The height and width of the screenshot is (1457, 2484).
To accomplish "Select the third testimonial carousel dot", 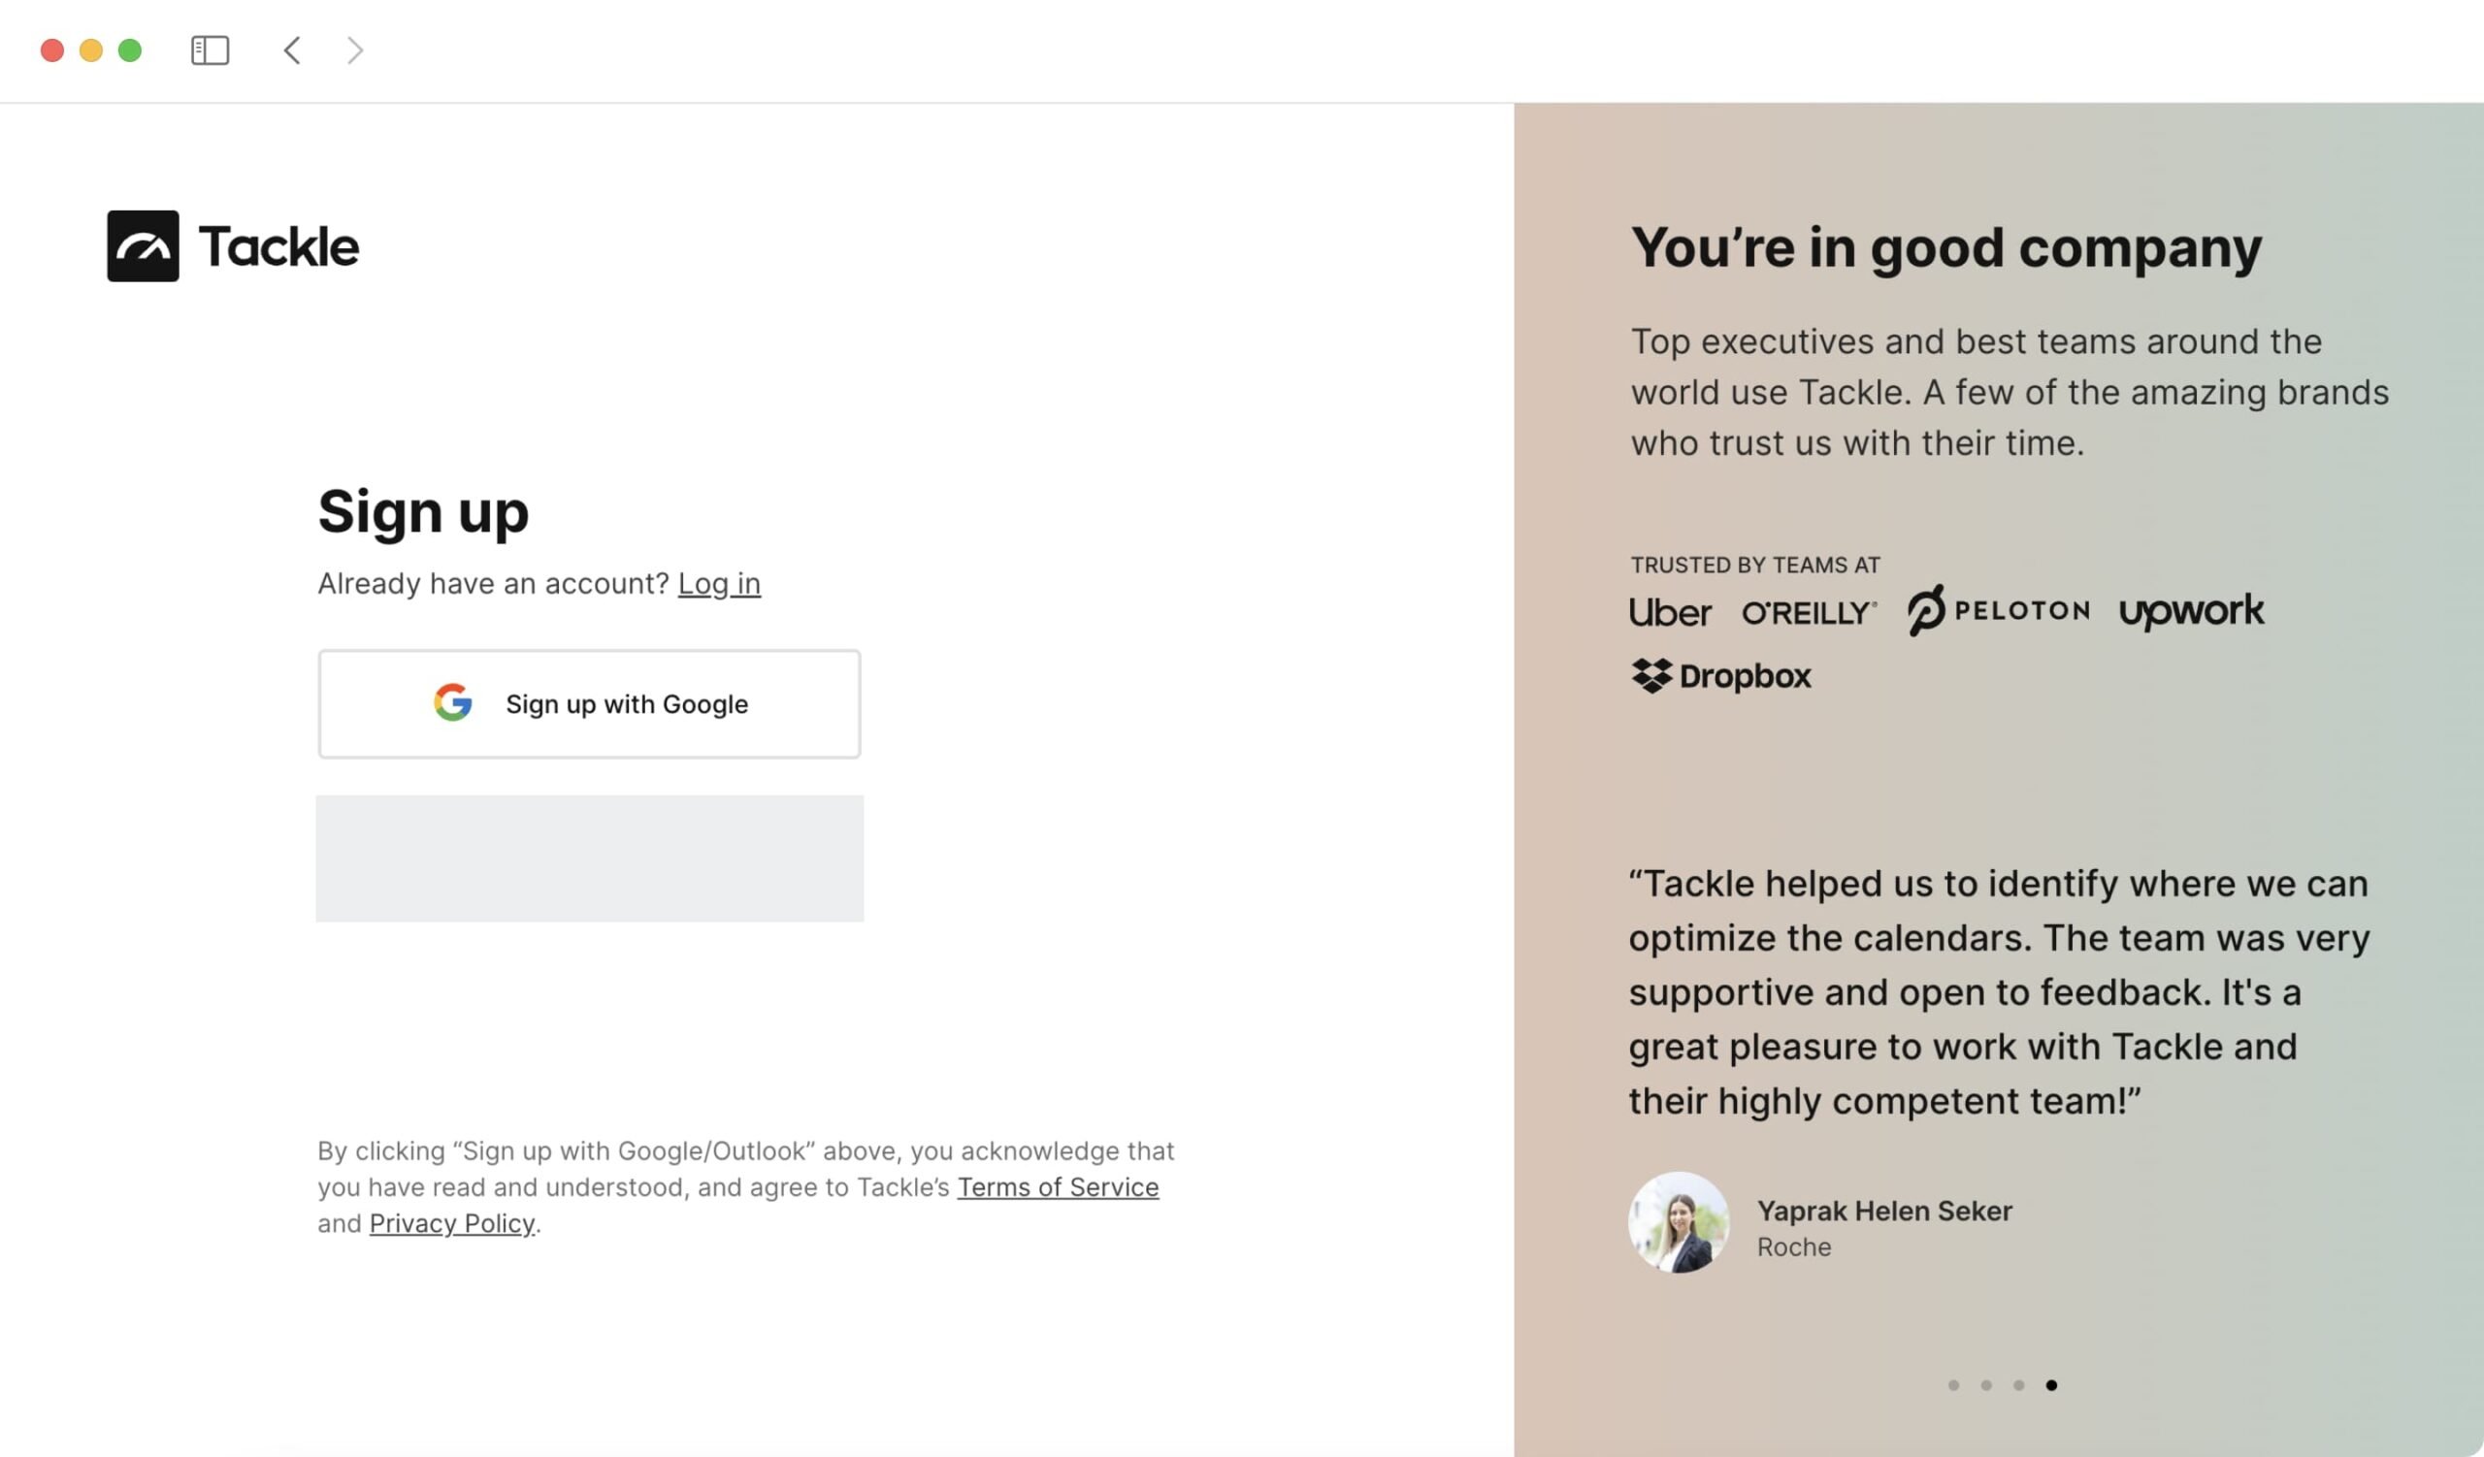I will tap(2019, 1385).
